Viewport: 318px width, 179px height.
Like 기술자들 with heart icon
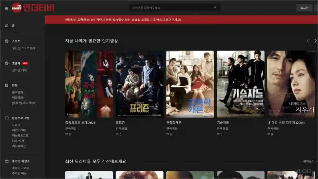pos(218,134)
